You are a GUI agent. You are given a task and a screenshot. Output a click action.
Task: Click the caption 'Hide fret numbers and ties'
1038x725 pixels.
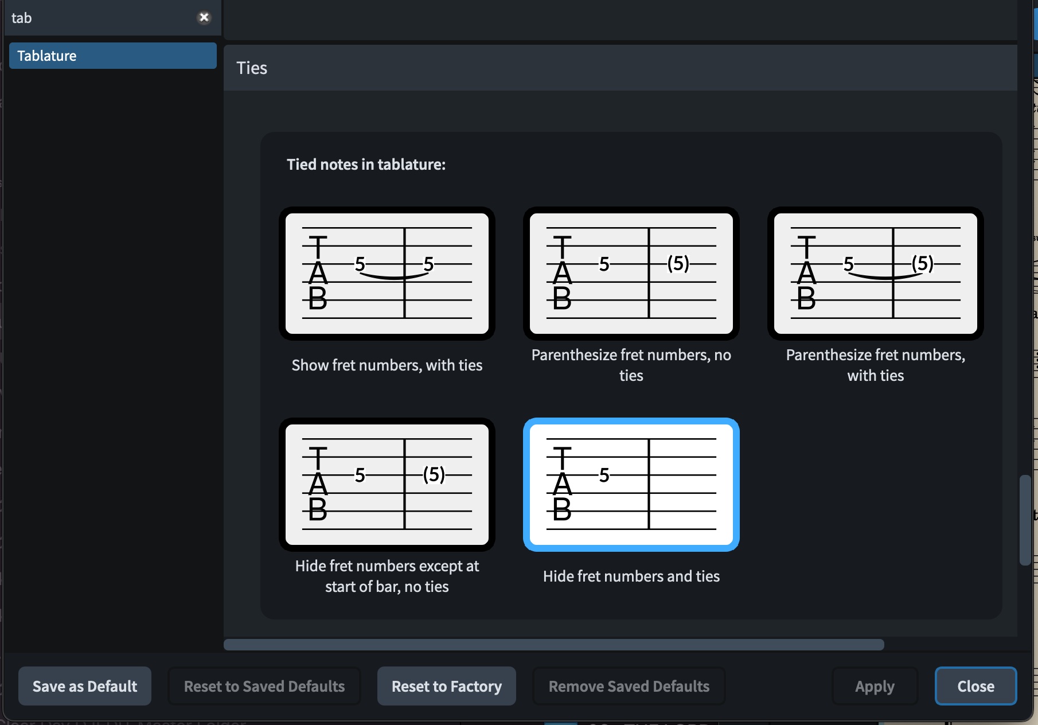pos(631,576)
